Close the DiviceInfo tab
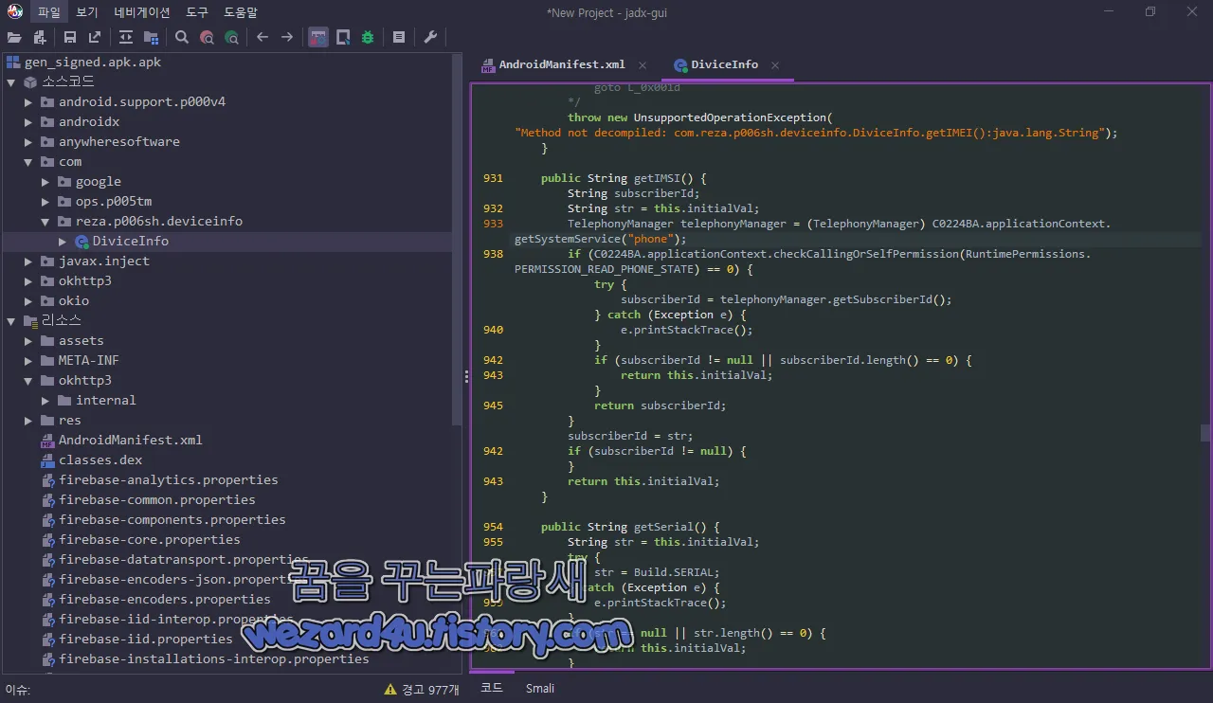The width and height of the screenshot is (1213, 703). coord(775,65)
